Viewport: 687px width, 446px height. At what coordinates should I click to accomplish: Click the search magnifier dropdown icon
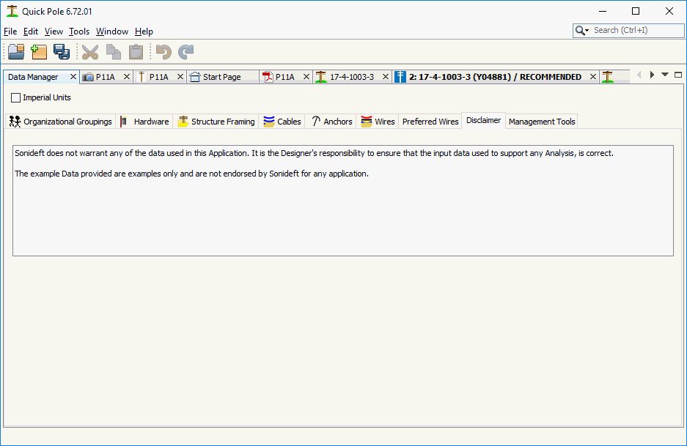[582, 31]
